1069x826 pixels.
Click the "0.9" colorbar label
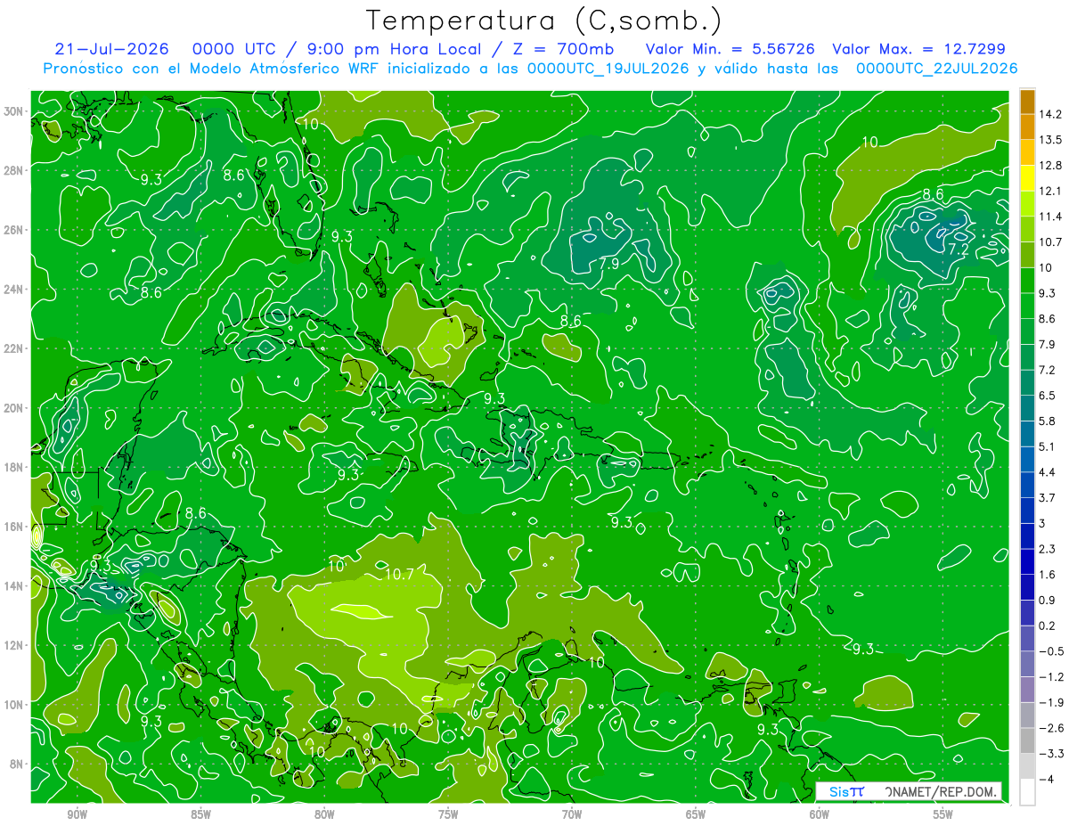1048,600
